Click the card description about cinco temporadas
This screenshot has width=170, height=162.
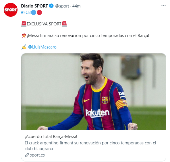(90, 146)
